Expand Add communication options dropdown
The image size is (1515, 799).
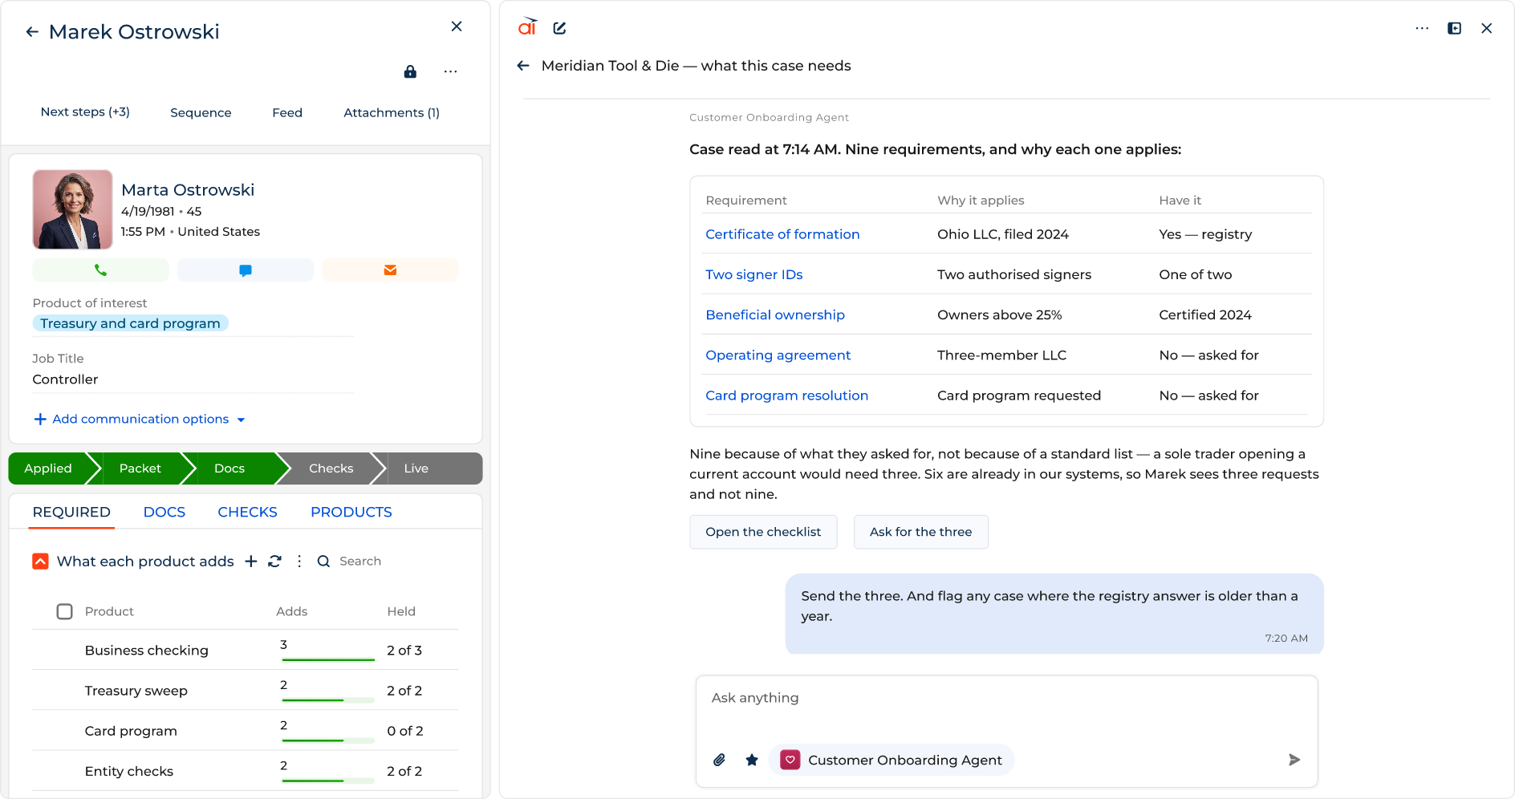point(140,419)
